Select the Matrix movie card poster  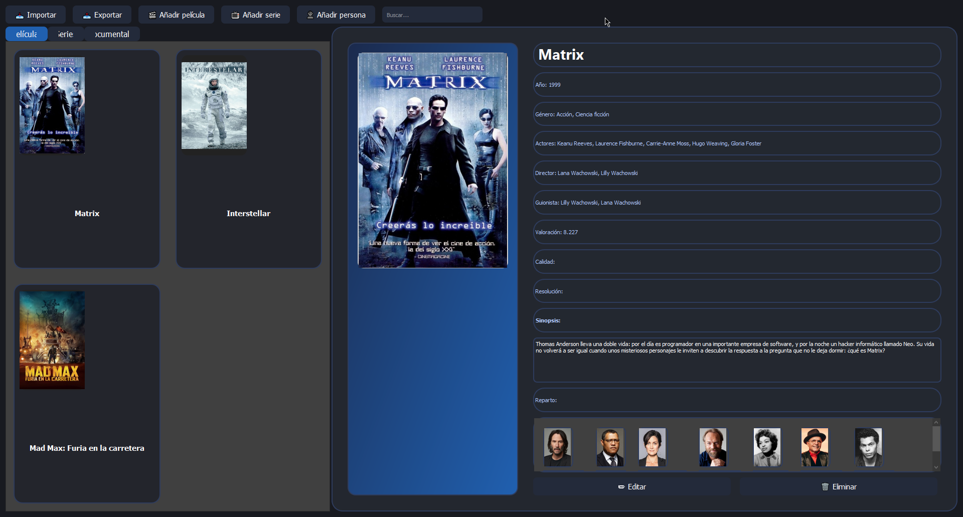(52, 105)
